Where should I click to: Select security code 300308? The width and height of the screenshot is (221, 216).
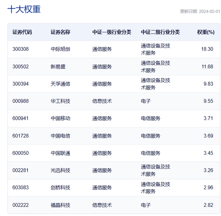pyautogui.click(x=21, y=49)
